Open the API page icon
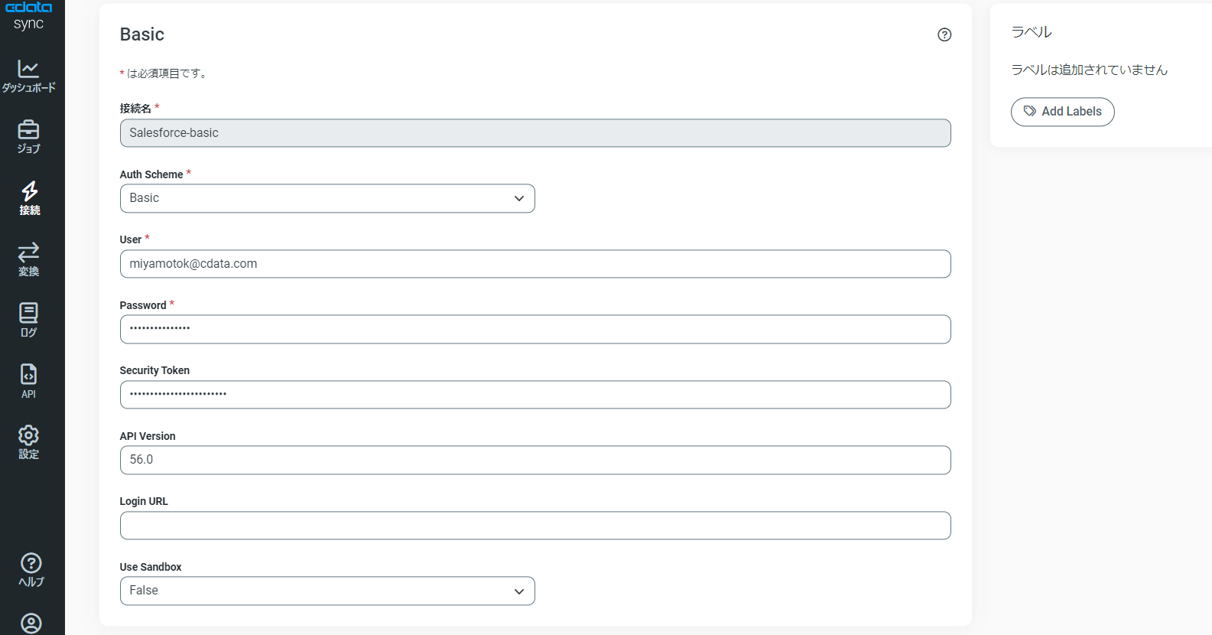 pos(28,381)
